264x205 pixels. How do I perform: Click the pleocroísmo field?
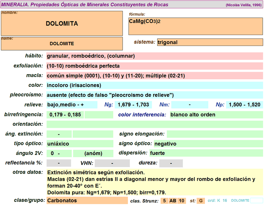click(x=155, y=95)
